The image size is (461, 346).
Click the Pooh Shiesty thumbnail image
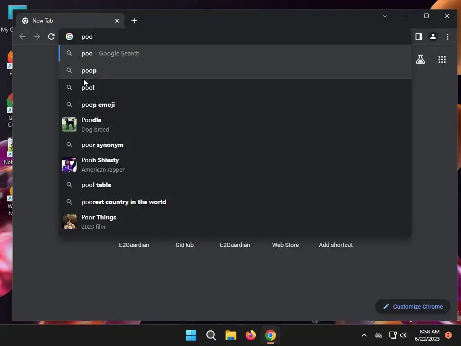coord(69,164)
